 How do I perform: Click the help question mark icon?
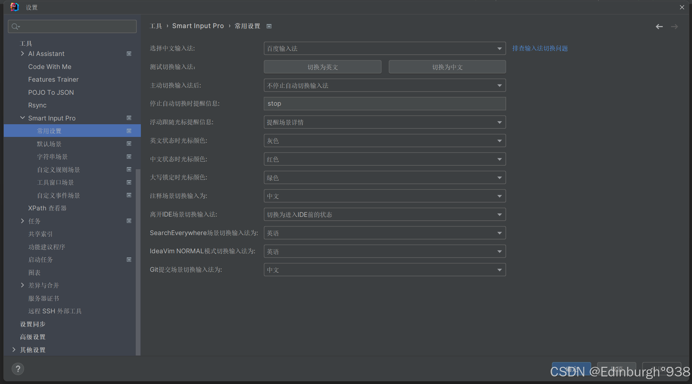coord(18,369)
